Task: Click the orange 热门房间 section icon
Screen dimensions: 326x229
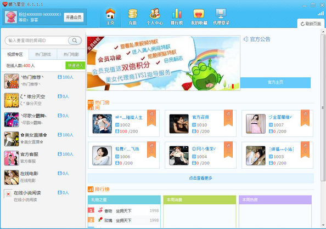Action: coord(91,105)
